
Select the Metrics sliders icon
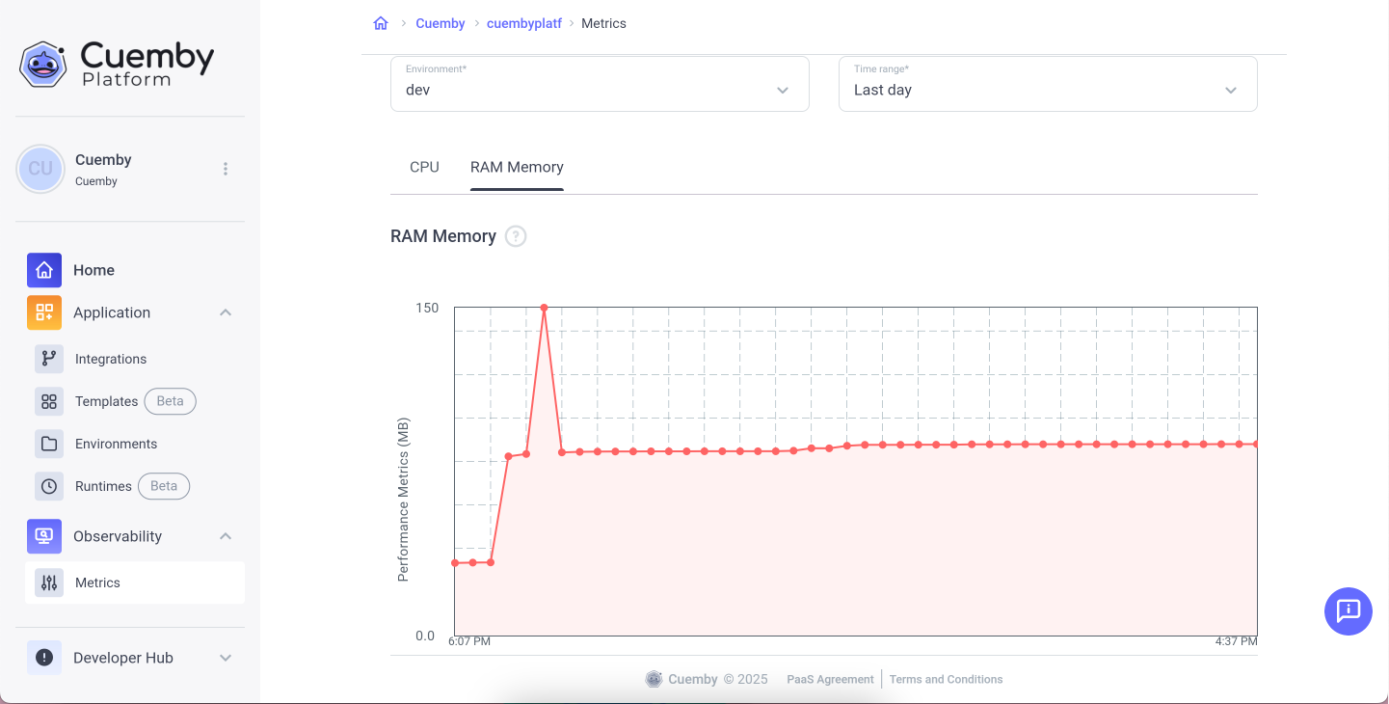[48, 582]
